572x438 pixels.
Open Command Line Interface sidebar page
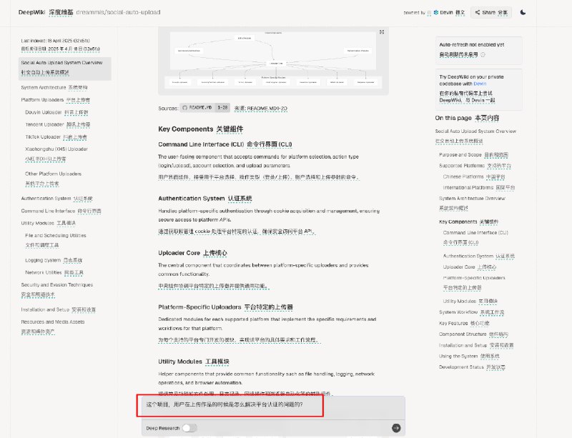click(61, 211)
